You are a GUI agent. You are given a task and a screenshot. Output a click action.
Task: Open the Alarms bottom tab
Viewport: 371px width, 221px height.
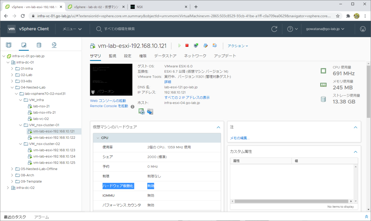41,217
